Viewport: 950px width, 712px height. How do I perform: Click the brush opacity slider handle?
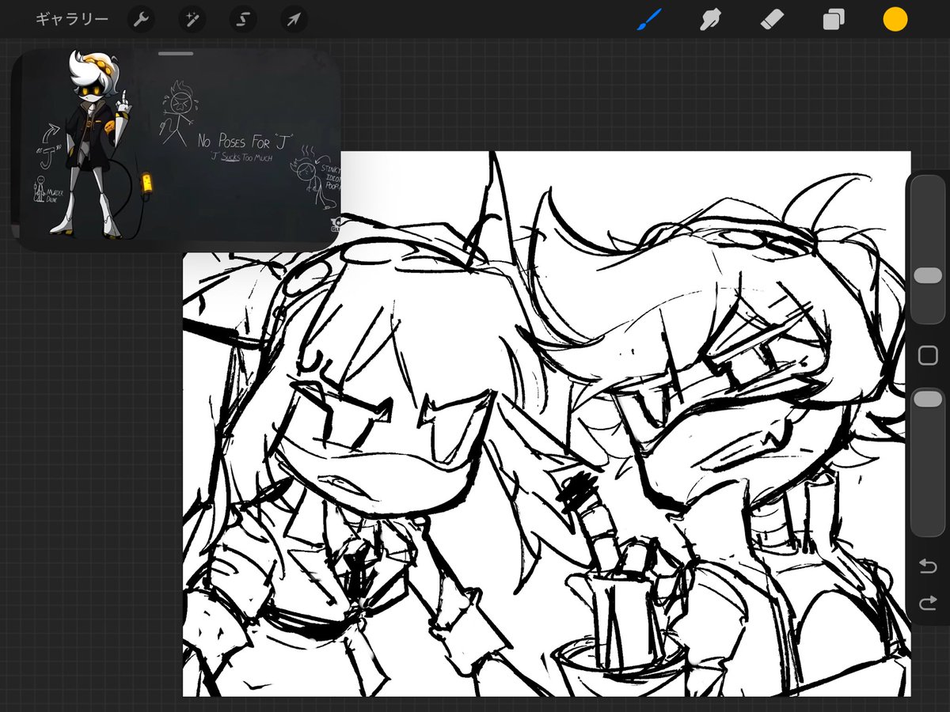tap(928, 400)
